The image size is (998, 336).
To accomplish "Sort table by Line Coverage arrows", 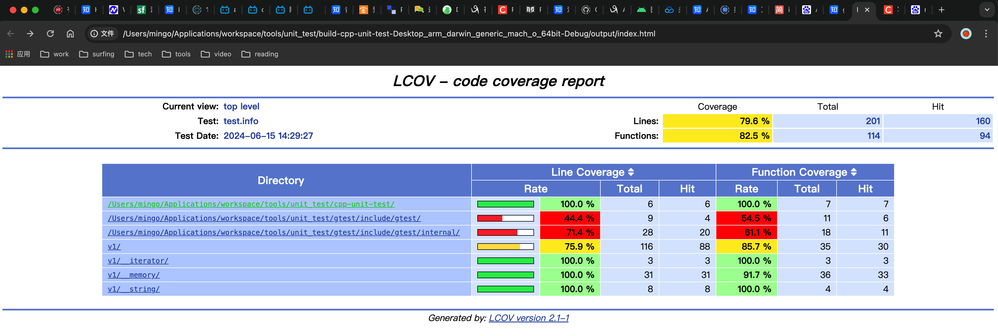I will pyautogui.click(x=631, y=172).
